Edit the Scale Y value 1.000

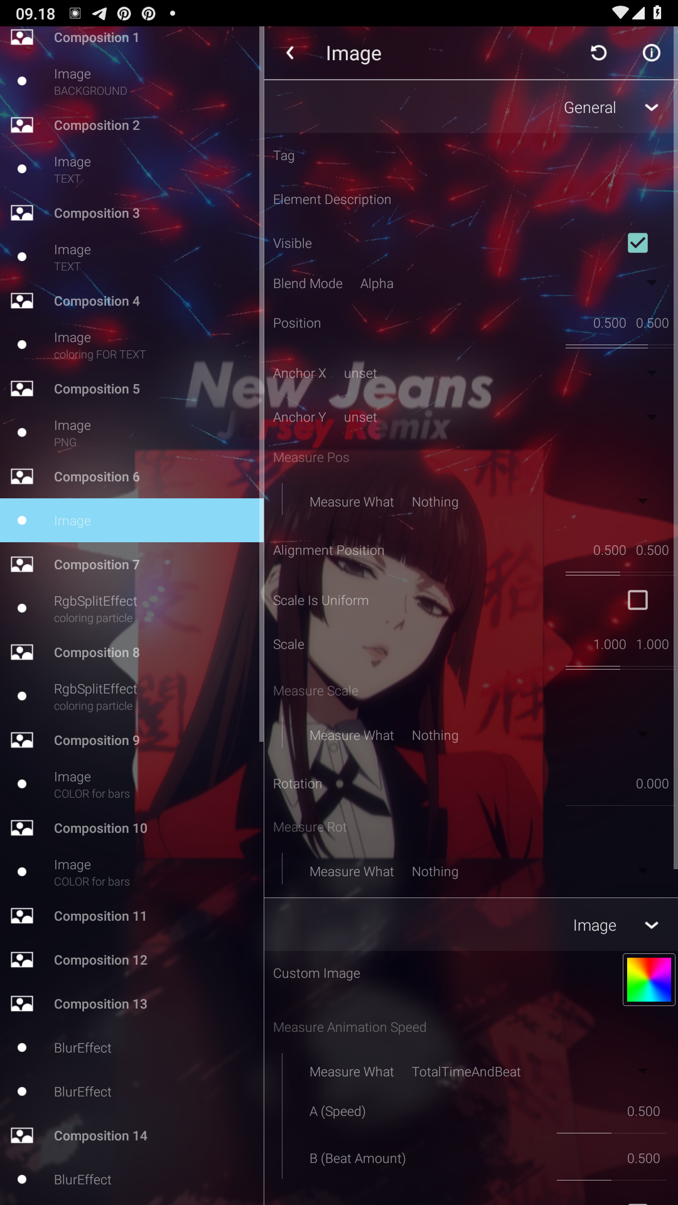tap(652, 645)
